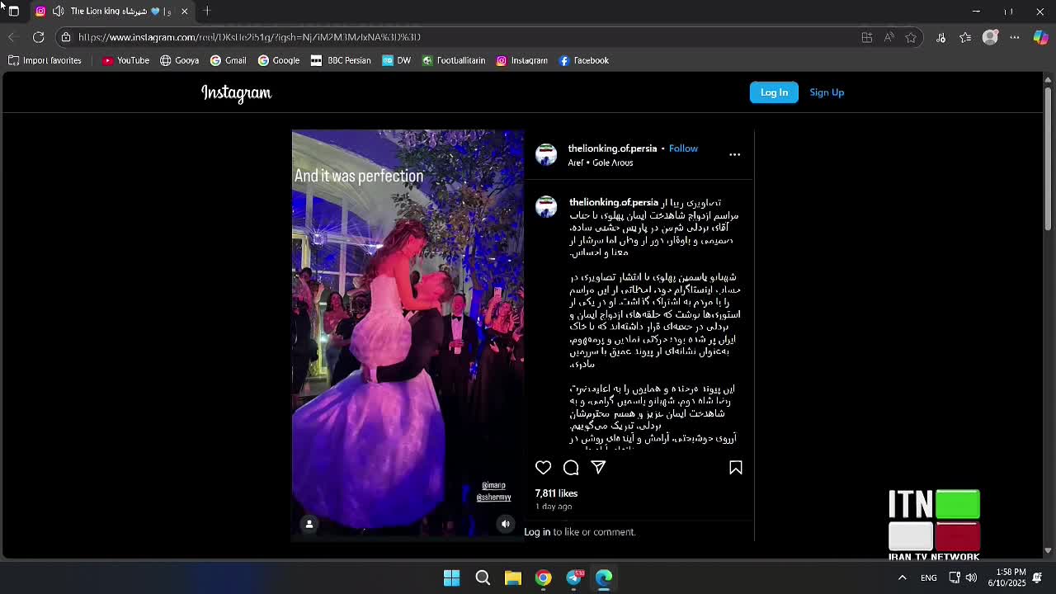Open Instagram bookmark in favorites bar

[x=521, y=60]
